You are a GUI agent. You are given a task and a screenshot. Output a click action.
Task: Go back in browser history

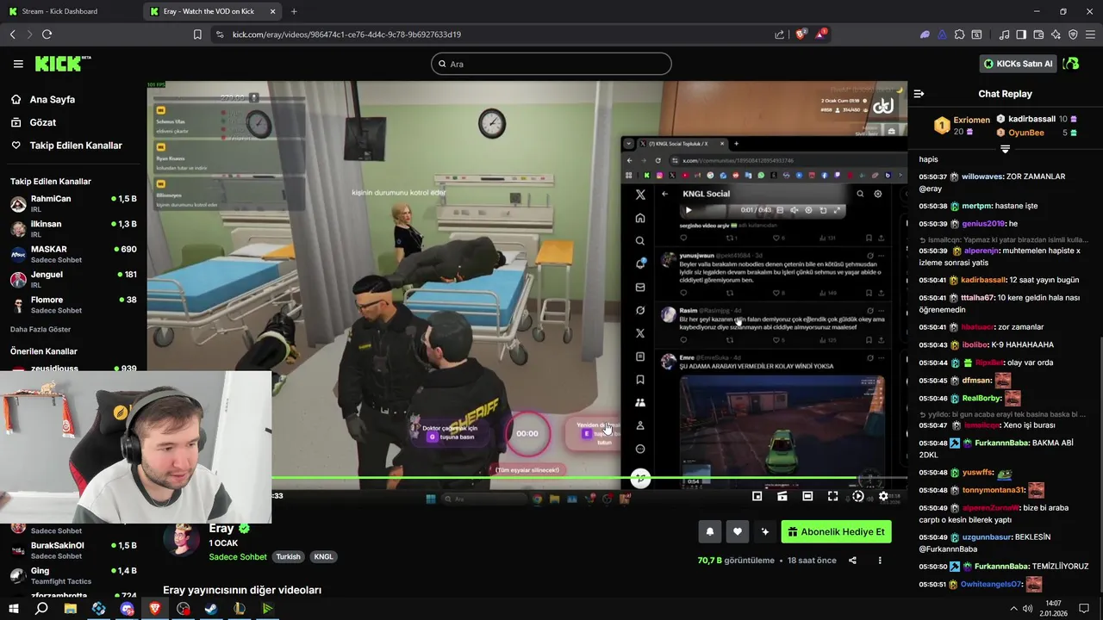click(13, 34)
